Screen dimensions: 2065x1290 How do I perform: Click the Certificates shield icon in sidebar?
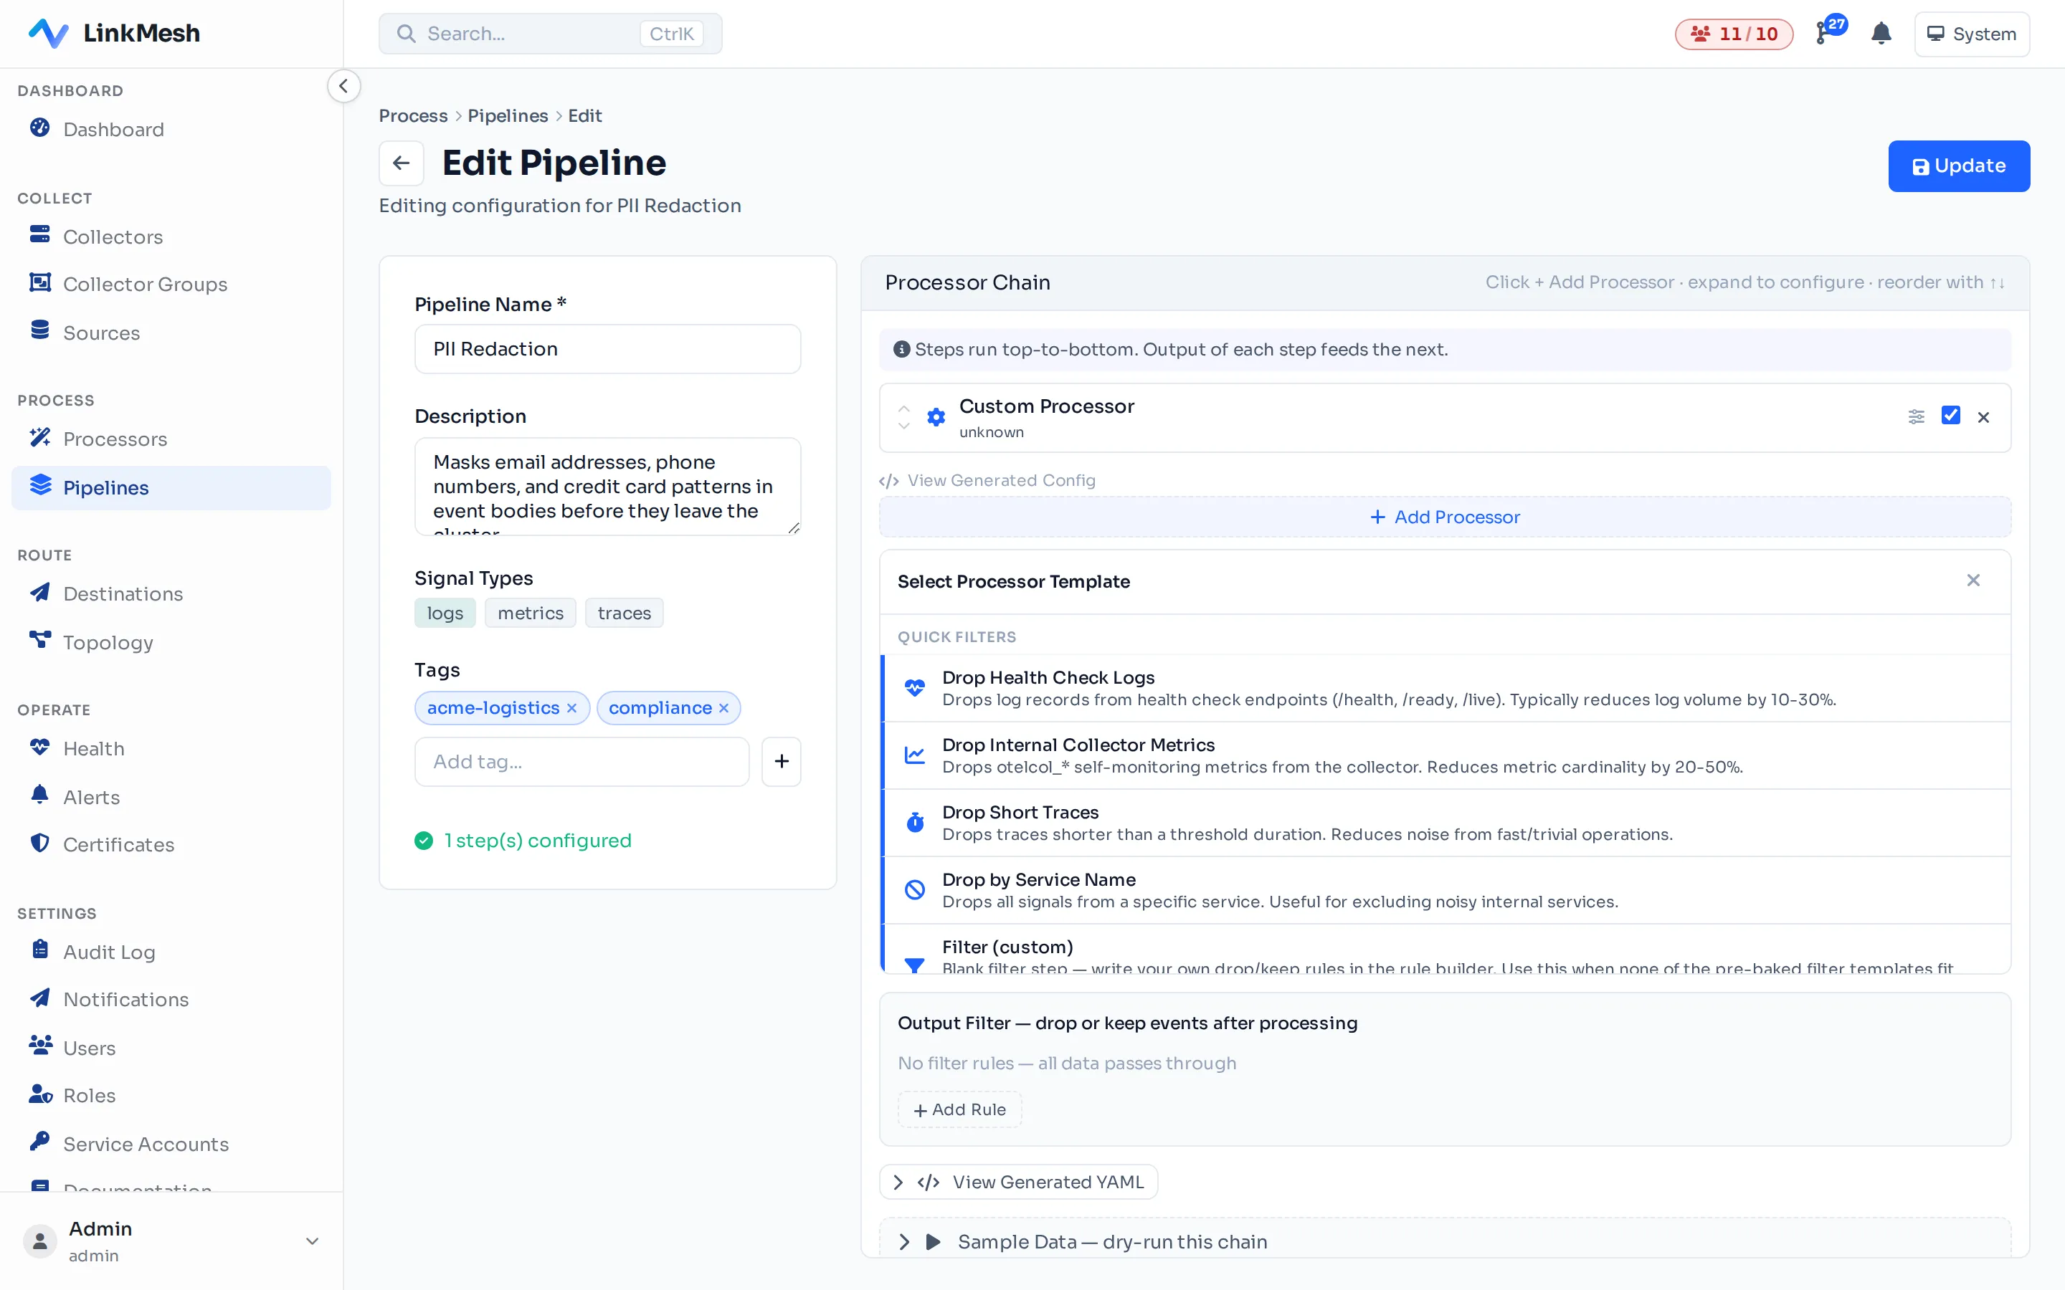click(x=39, y=843)
